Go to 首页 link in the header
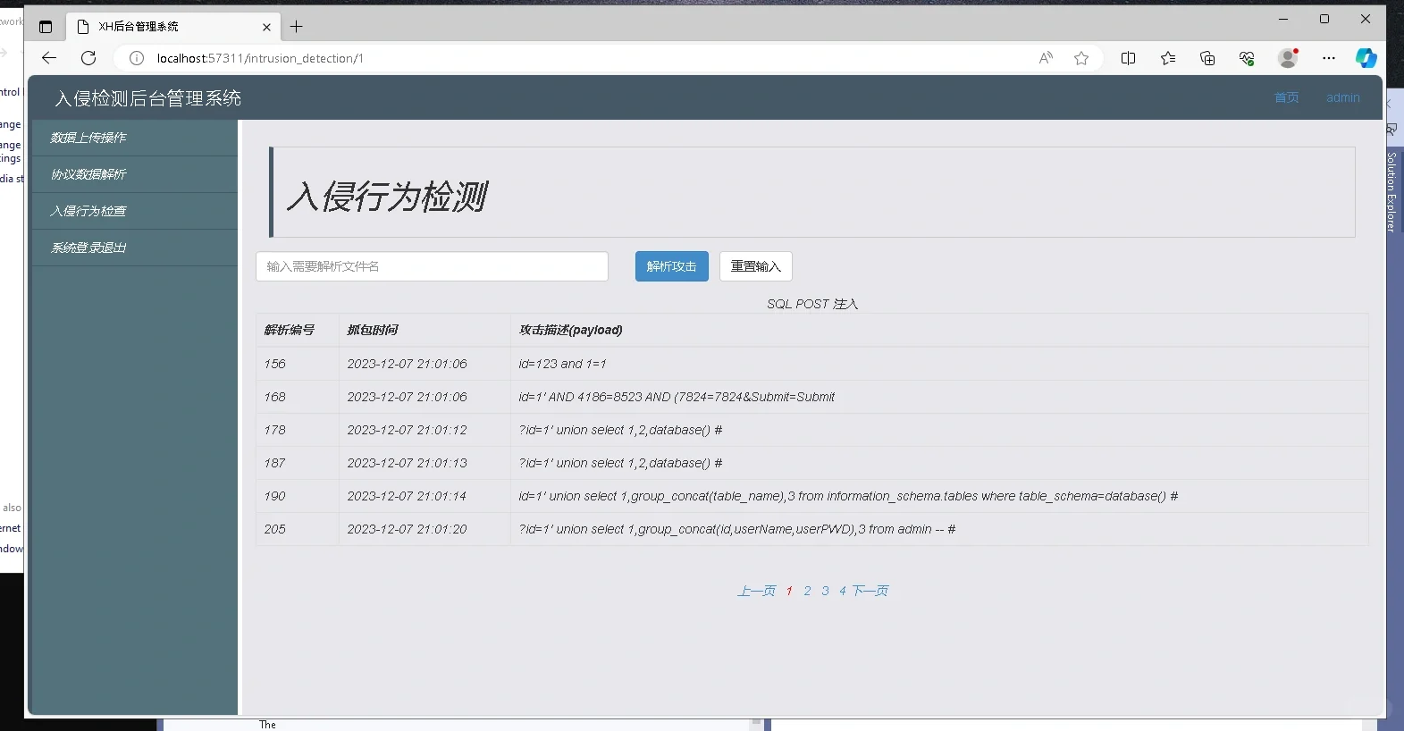This screenshot has width=1404, height=731. pos(1286,97)
